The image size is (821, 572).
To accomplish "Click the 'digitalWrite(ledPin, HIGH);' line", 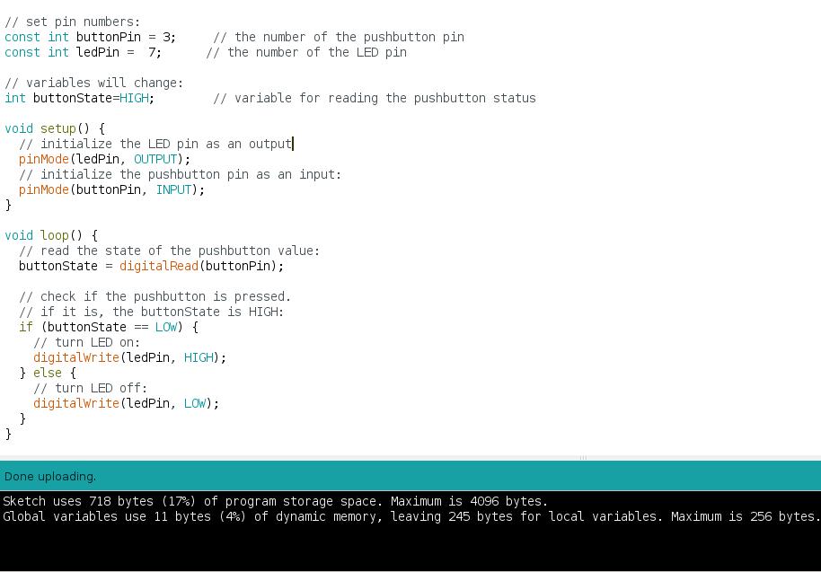I will tap(130, 357).
